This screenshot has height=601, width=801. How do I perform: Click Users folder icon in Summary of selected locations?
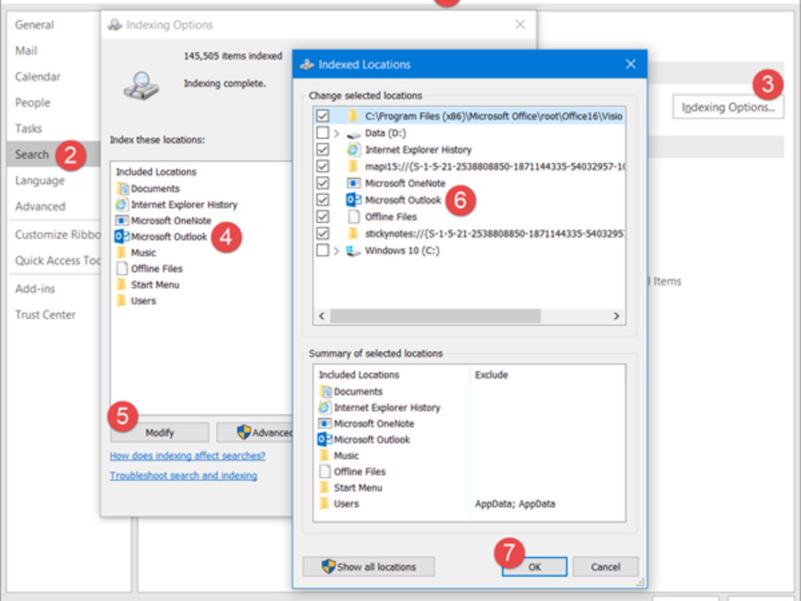click(325, 504)
